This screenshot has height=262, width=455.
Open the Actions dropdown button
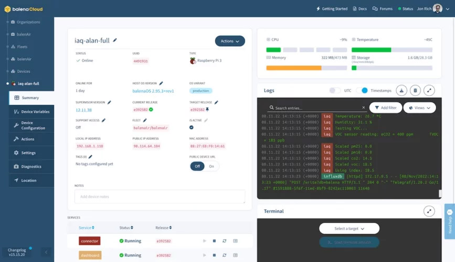click(x=230, y=41)
